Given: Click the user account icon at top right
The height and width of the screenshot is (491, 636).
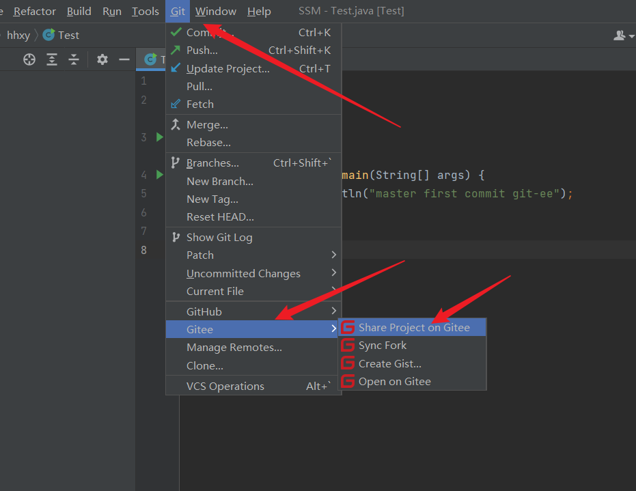Looking at the screenshot, I should (619, 36).
